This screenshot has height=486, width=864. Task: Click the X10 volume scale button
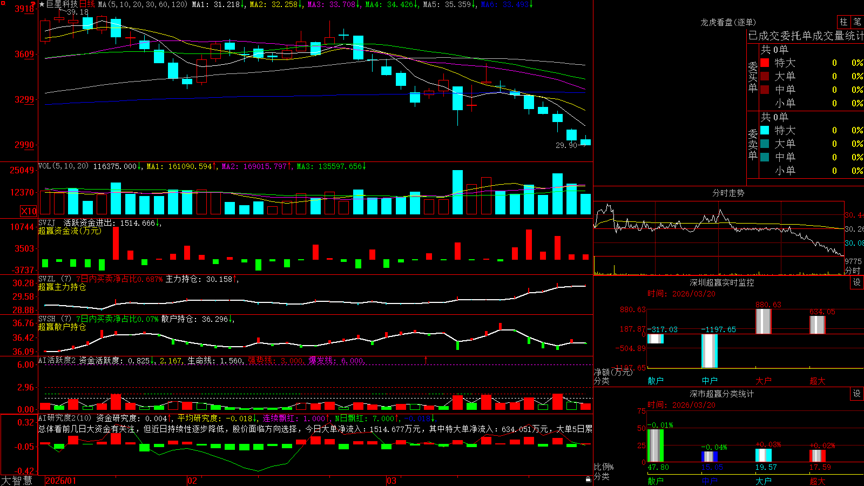(29, 211)
